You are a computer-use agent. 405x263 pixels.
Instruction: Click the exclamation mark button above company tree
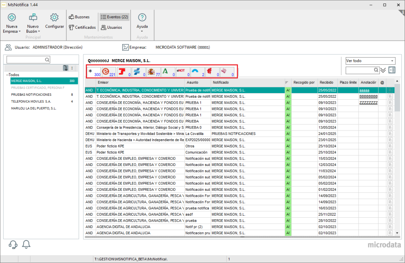click(x=72, y=68)
